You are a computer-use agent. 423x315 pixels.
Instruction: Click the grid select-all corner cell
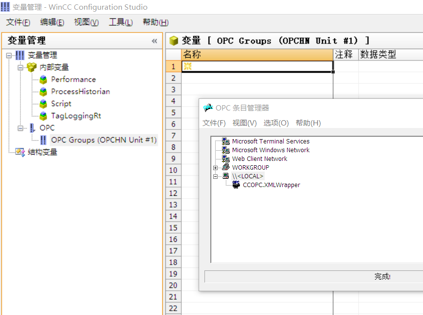(x=173, y=55)
